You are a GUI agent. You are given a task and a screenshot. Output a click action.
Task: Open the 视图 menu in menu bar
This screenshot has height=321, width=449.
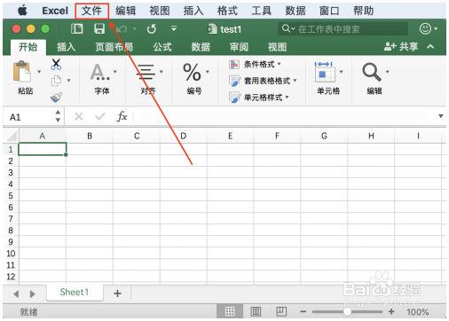tap(160, 11)
